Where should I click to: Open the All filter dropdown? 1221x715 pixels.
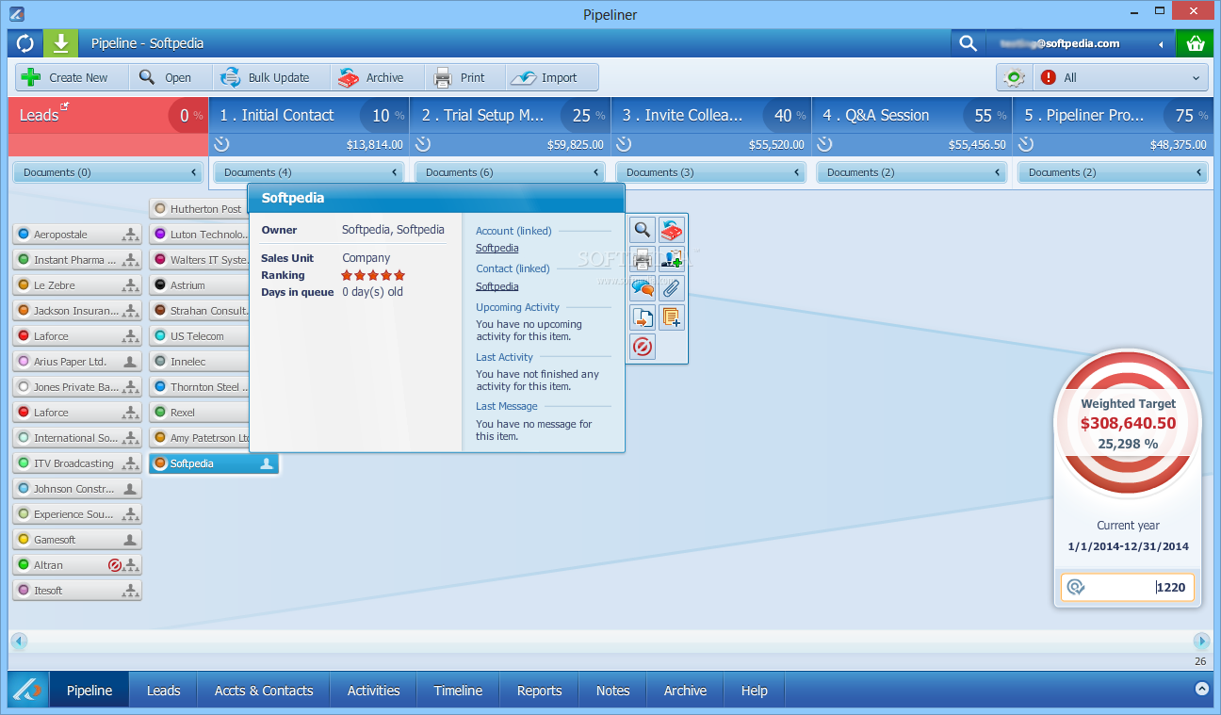click(1120, 77)
